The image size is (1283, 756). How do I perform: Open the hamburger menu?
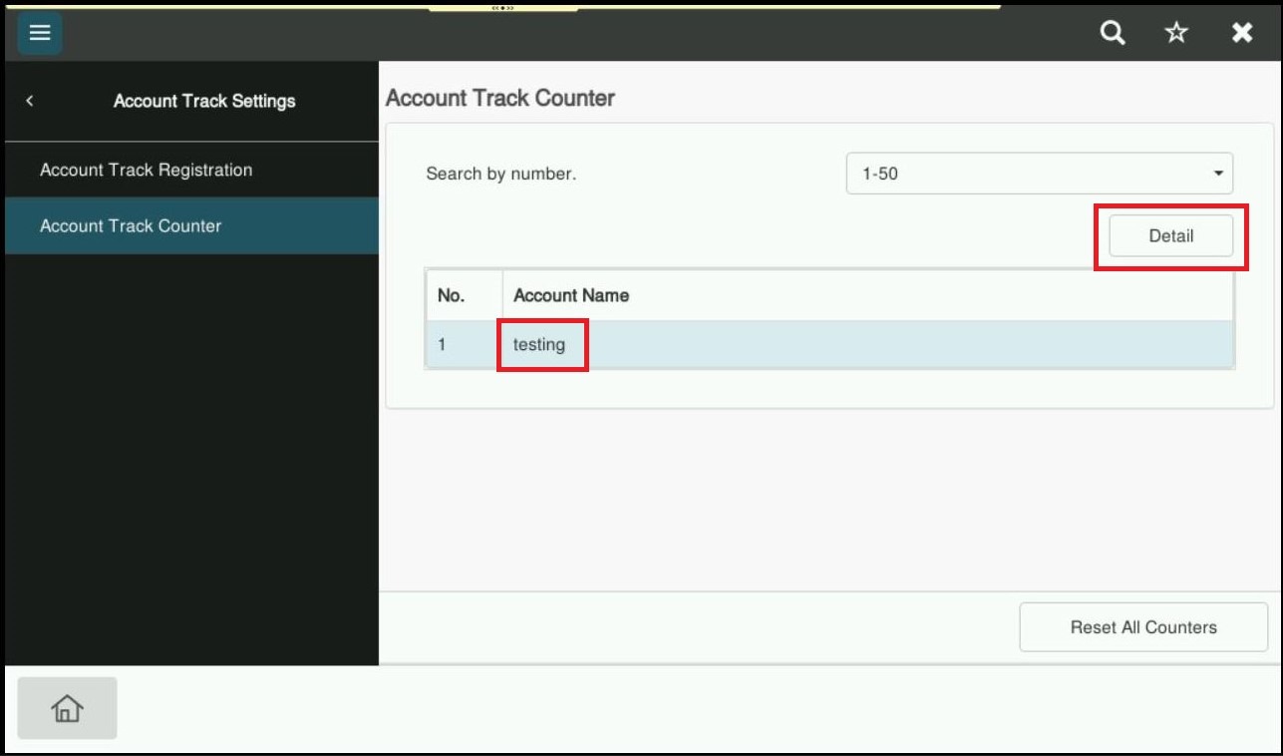(x=40, y=33)
